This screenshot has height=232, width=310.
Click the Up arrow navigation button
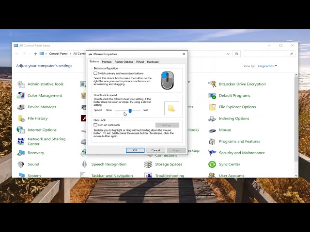pos(35,54)
